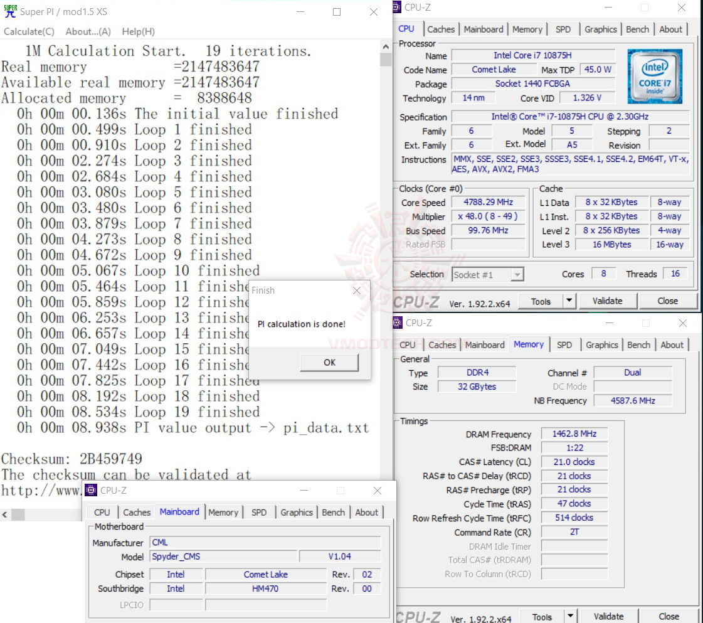
Task: Click the 21.0 clocks CAS# Latency value
Action: [574, 462]
